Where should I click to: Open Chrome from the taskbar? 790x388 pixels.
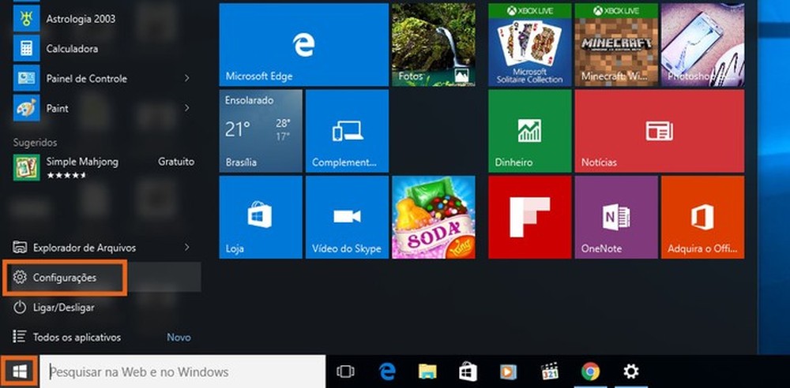click(590, 372)
